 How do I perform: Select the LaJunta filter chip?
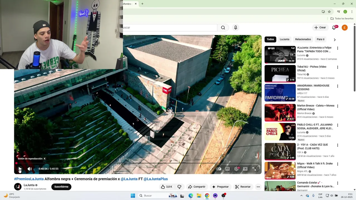(285, 39)
